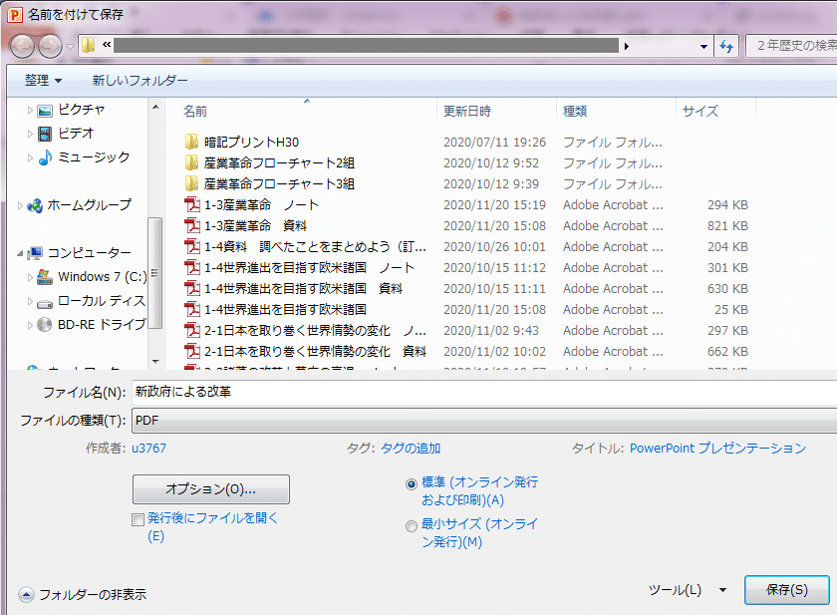Screen dimensions: 837x615
Task: Expand the ホームグループ tree node
Action: [x=20, y=205]
